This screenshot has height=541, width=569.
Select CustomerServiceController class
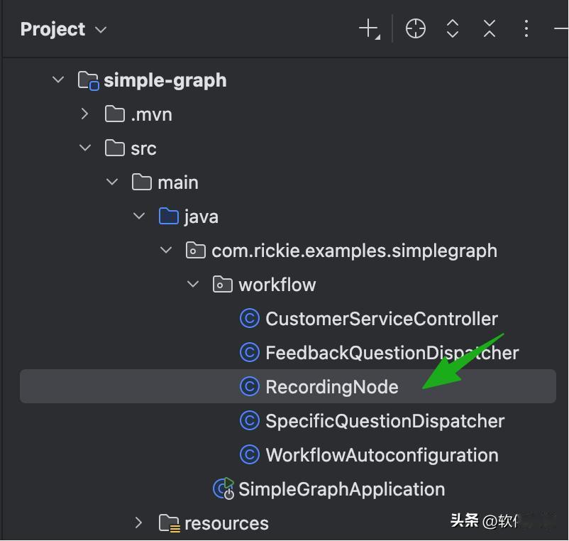click(x=381, y=319)
